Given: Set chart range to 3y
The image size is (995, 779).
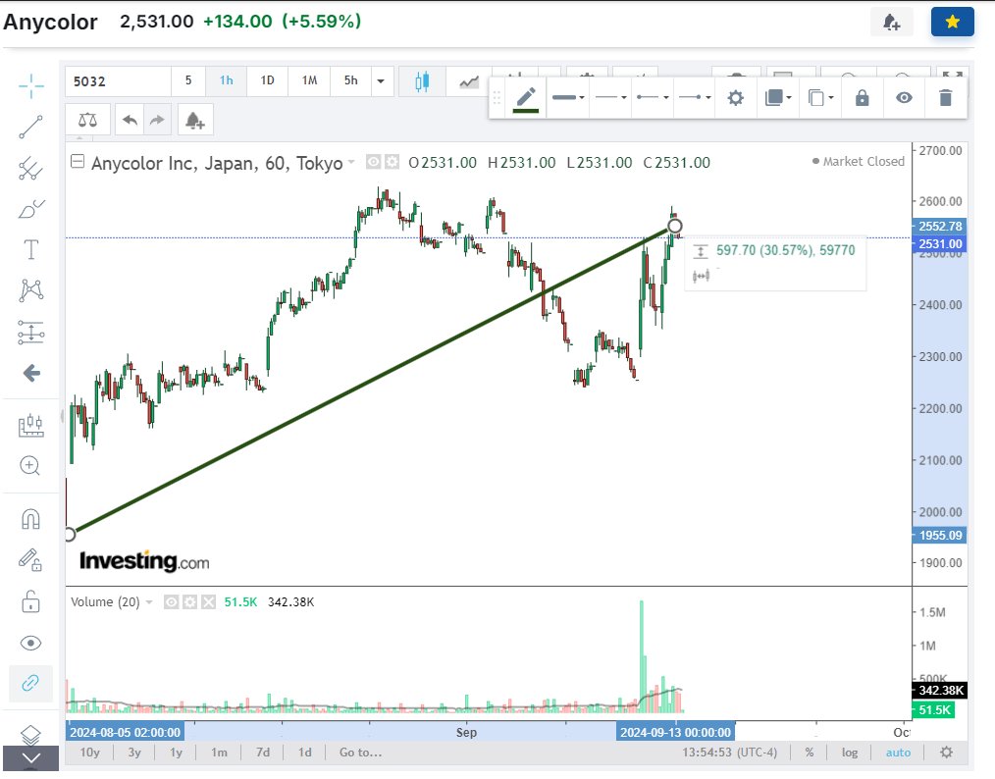Looking at the screenshot, I should click(x=134, y=753).
